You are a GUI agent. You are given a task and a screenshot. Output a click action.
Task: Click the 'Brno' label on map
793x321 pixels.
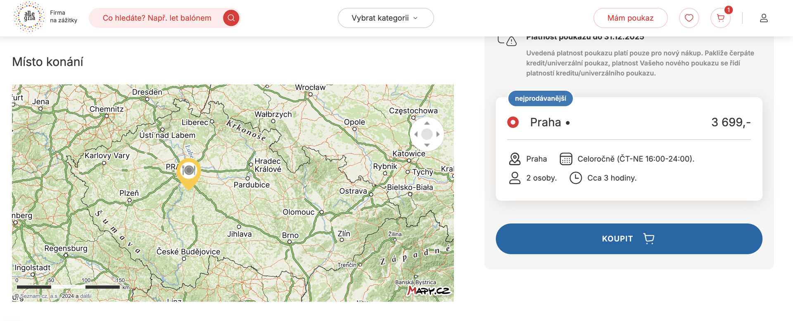(x=290, y=235)
